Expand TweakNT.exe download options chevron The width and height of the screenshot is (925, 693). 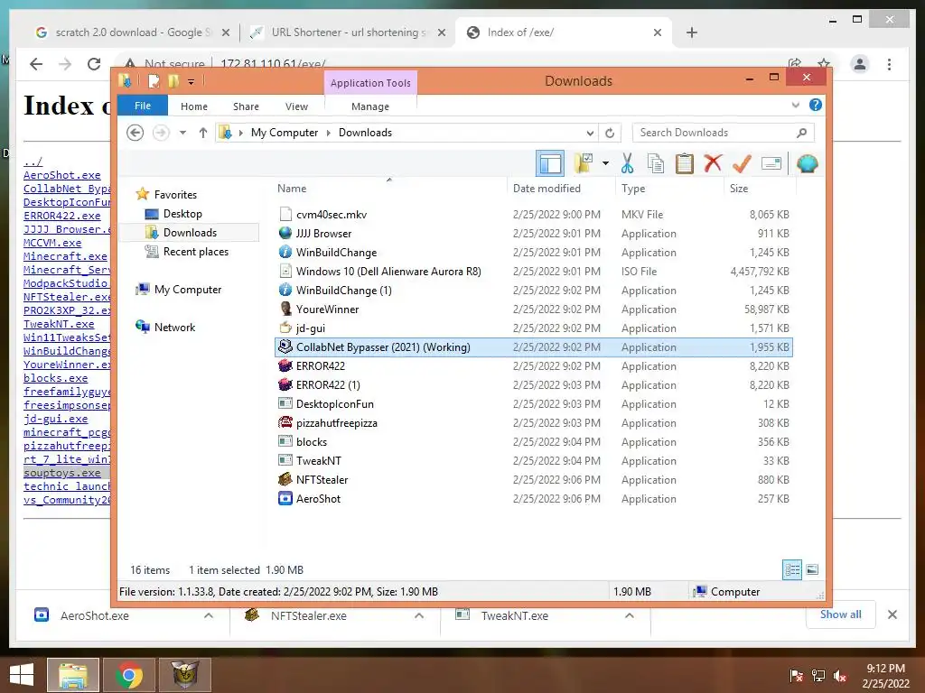point(630,615)
